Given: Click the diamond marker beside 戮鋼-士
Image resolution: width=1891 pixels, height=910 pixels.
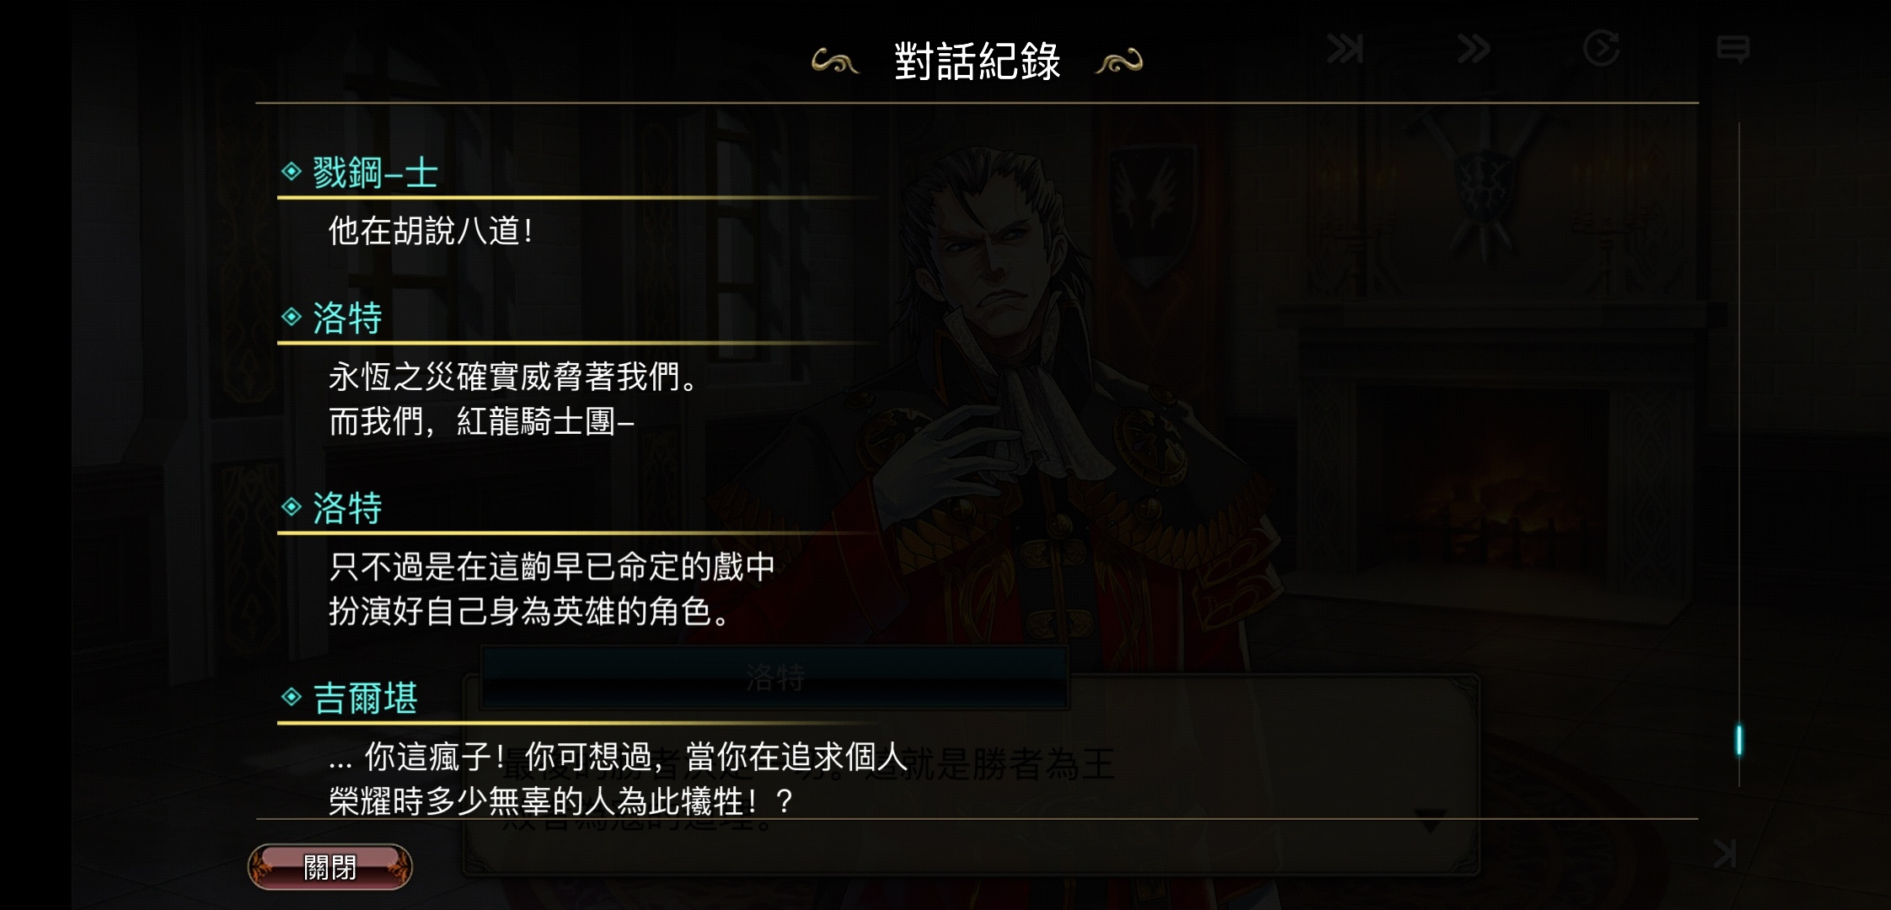Looking at the screenshot, I should [292, 172].
